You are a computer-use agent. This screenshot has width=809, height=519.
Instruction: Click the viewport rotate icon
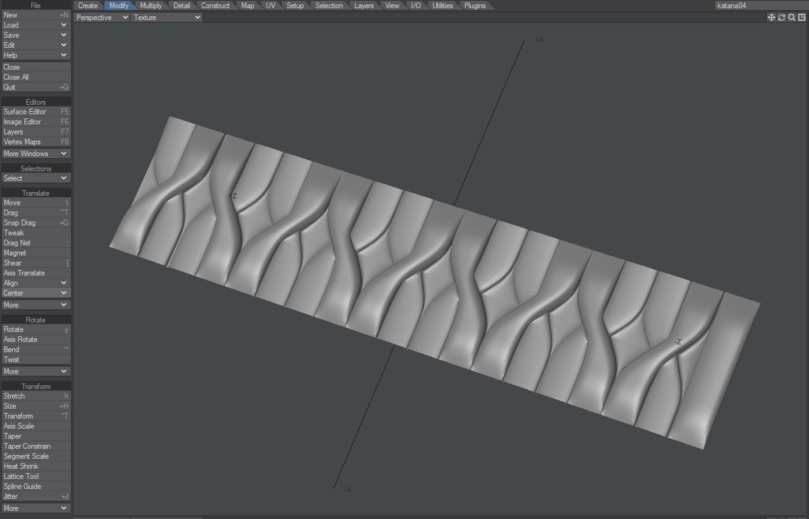coord(781,18)
